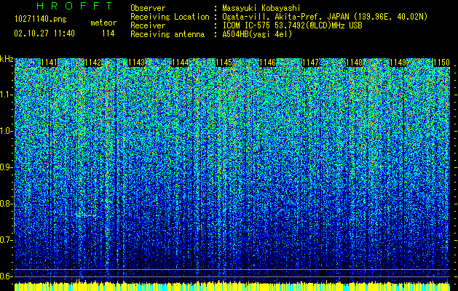The width and height of the screenshot is (458, 291).
Task: Click the meteor label
Action: [103, 23]
